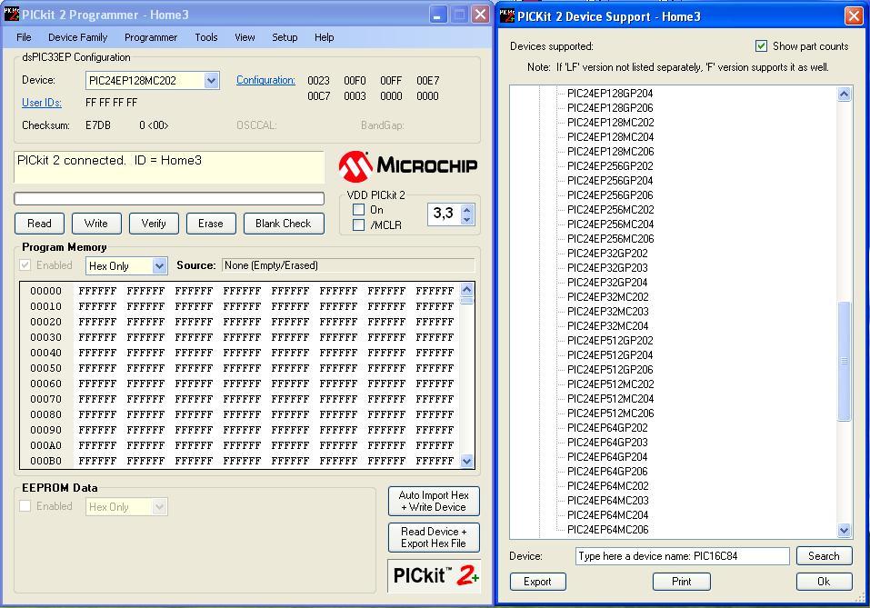Click Search button in Device Support
This screenshot has width=870, height=608.
[824, 556]
